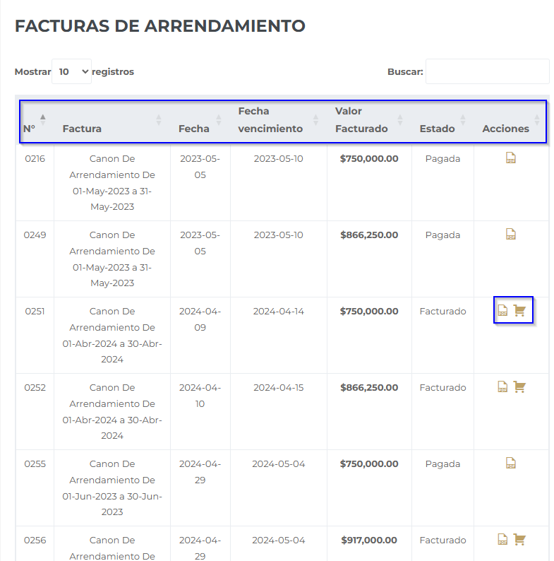Viewport: 554px width, 561px height.
Task: Sort table by N° column
Action: 29,129
